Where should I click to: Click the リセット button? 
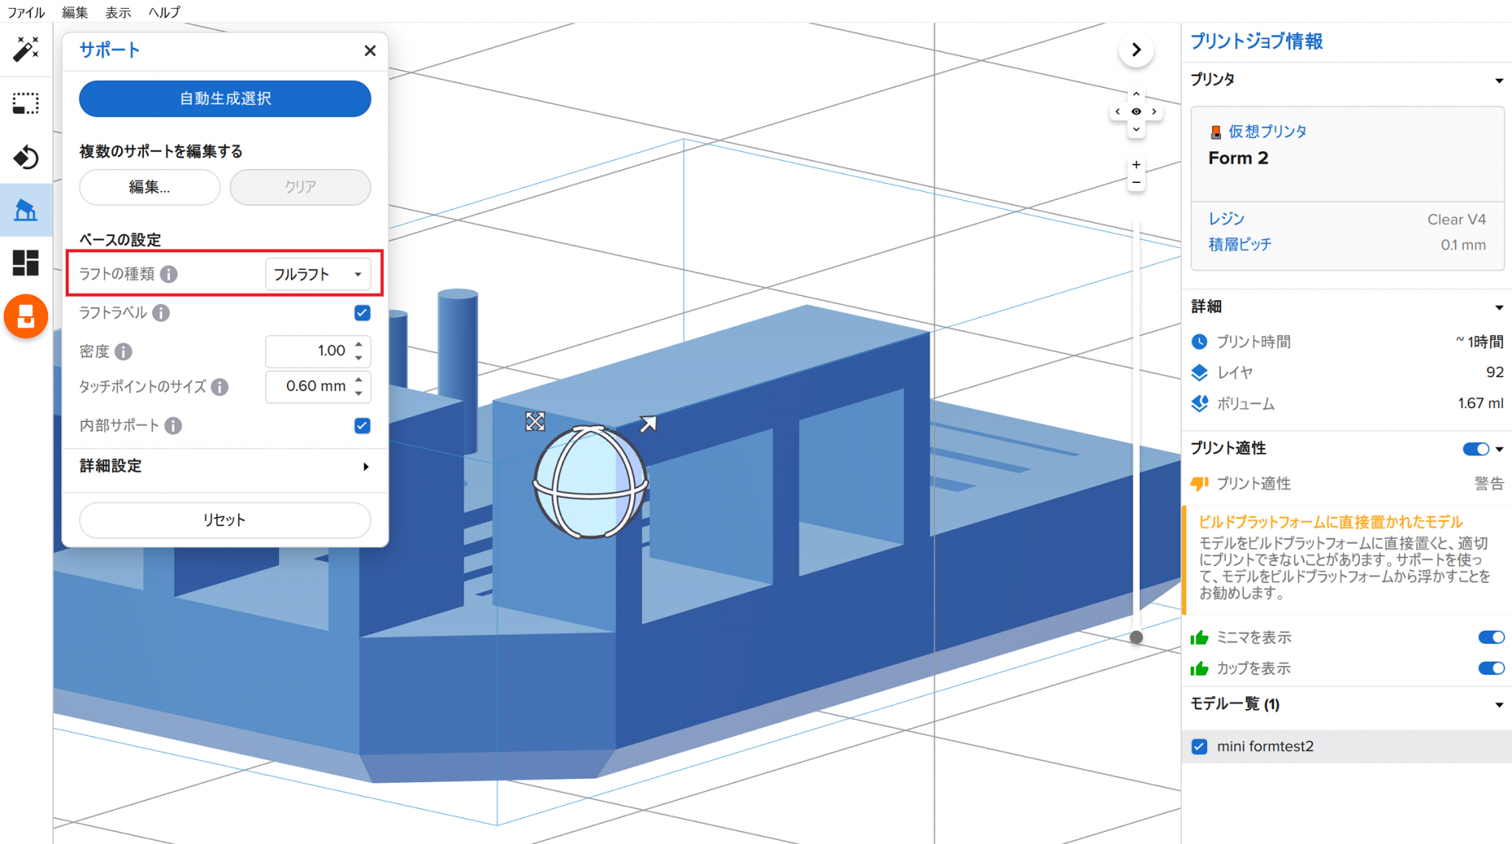pos(224,520)
